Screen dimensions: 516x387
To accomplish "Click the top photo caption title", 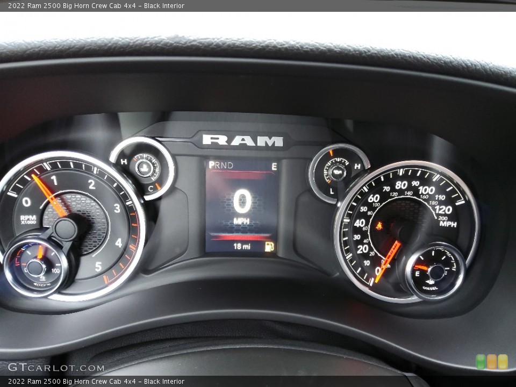I will (x=96, y=5).
